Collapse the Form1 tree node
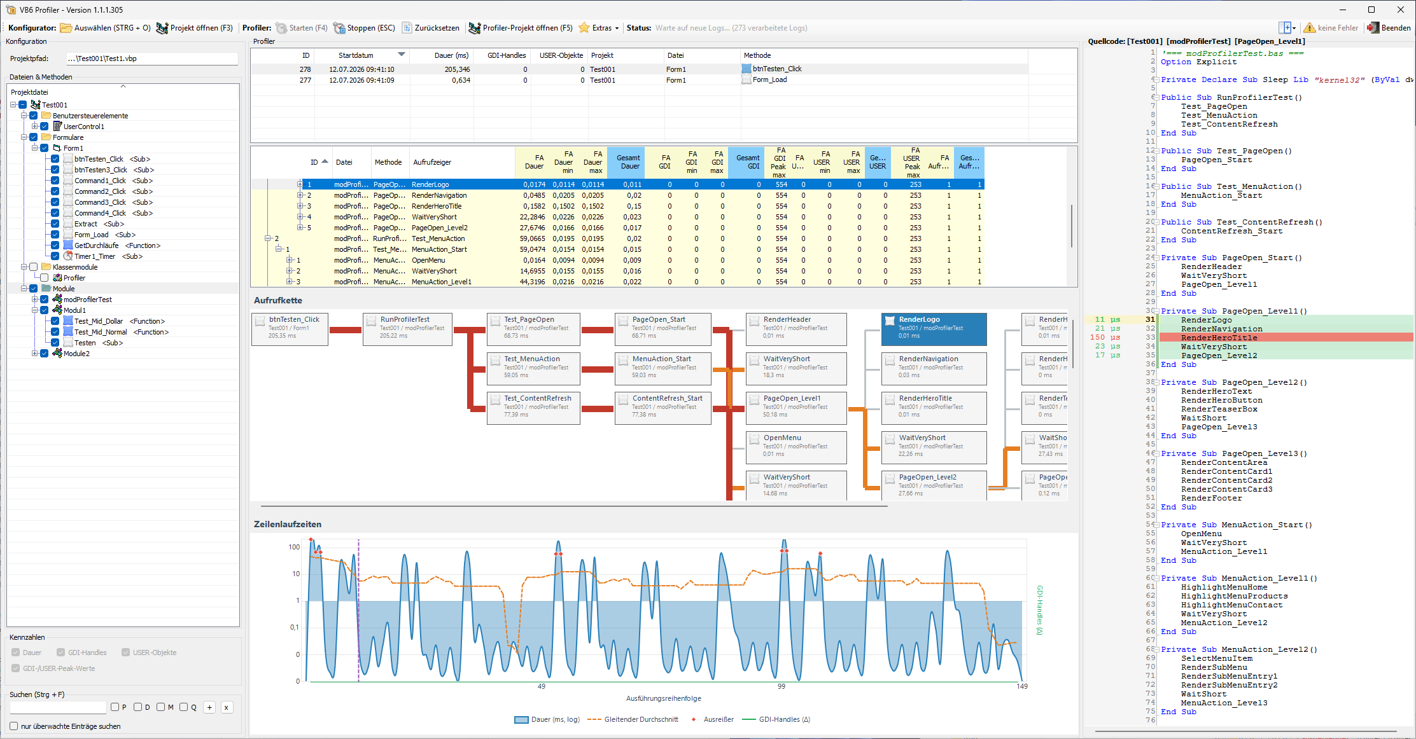Screen dimensions: 1416x739 point(35,148)
